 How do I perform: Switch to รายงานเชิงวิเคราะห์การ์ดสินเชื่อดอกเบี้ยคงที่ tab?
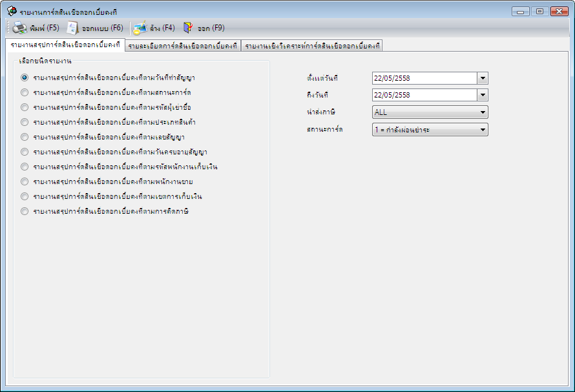(312, 46)
